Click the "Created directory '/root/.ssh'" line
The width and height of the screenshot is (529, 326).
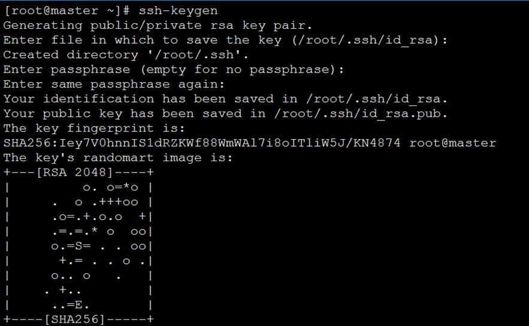[126, 55]
